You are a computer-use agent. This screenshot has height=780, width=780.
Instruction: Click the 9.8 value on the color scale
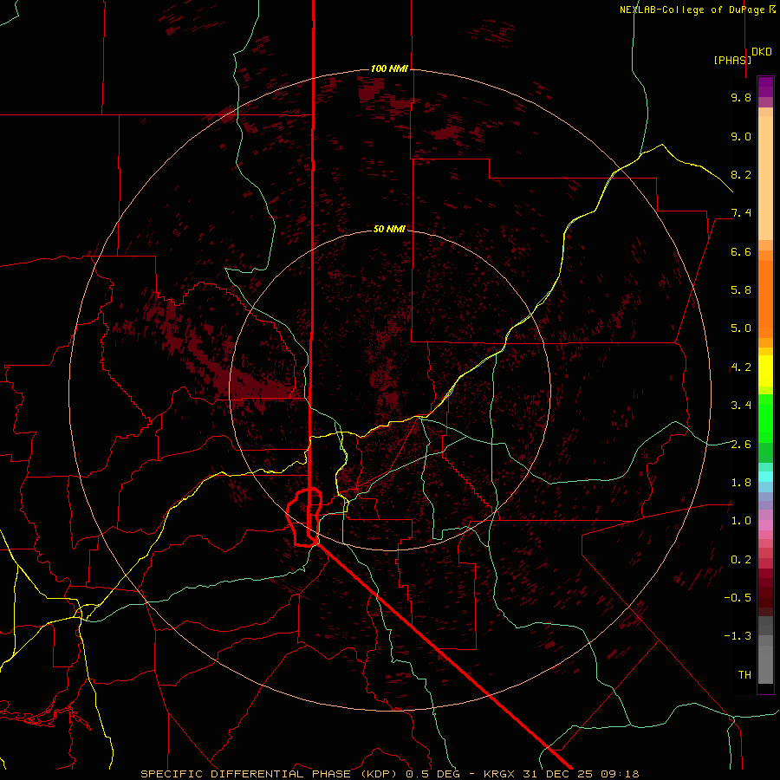tap(741, 97)
